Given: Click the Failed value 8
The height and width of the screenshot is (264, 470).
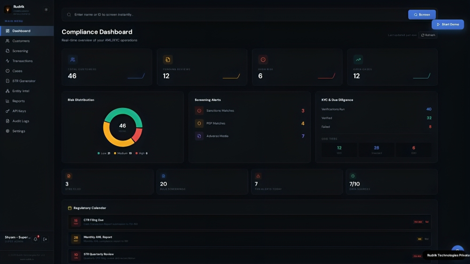Looking at the screenshot, I should coord(430,127).
